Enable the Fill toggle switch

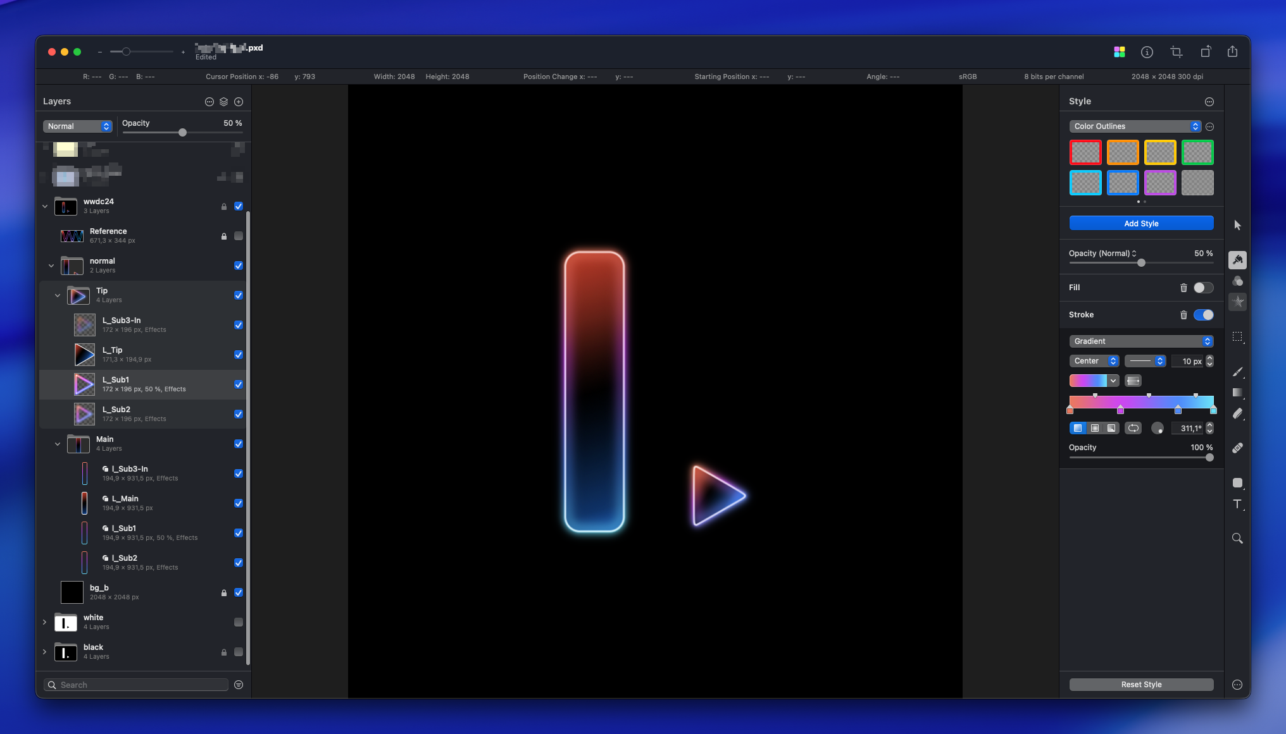coord(1203,288)
